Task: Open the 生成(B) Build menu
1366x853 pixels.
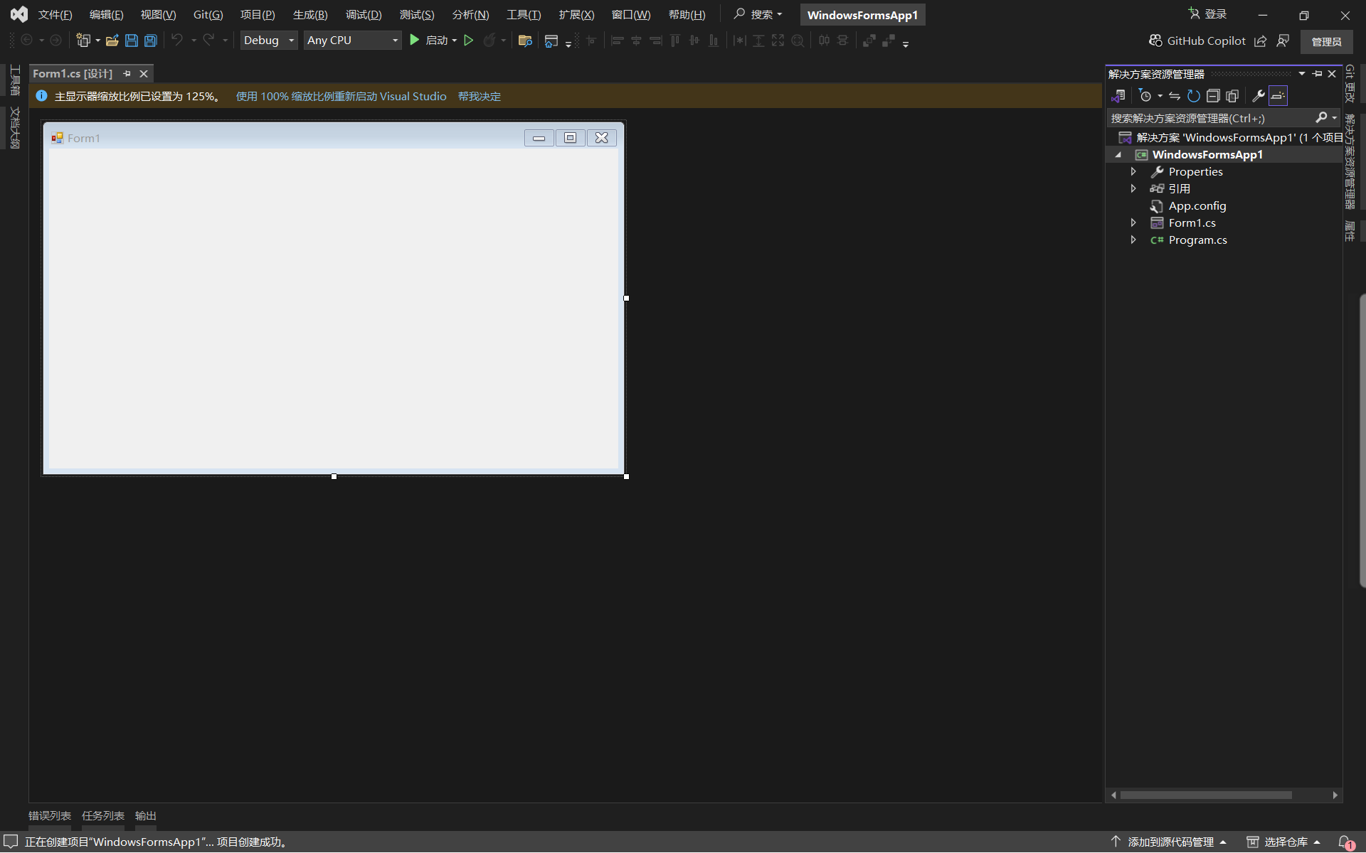Action: pyautogui.click(x=310, y=15)
